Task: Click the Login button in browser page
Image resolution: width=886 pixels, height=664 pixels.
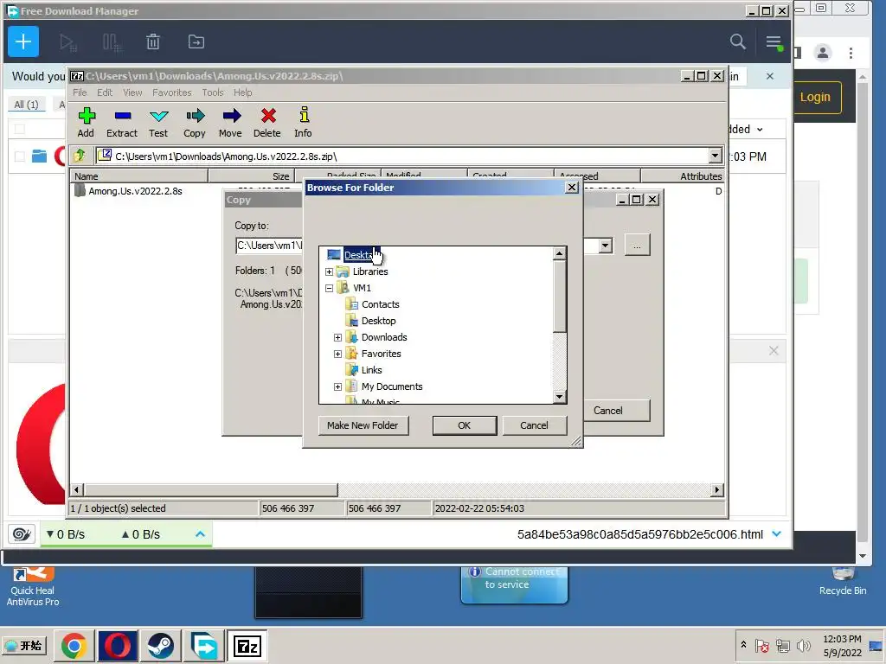Action: click(x=815, y=97)
